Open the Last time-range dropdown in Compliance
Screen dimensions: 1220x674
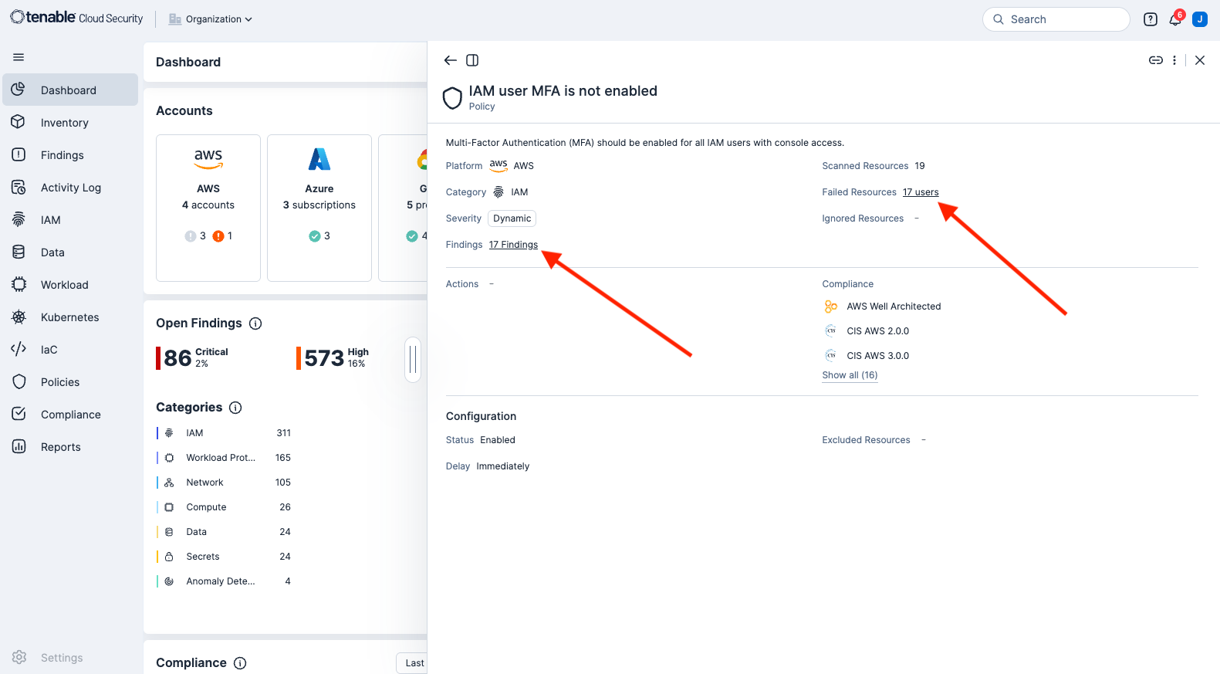[x=414, y=663]
